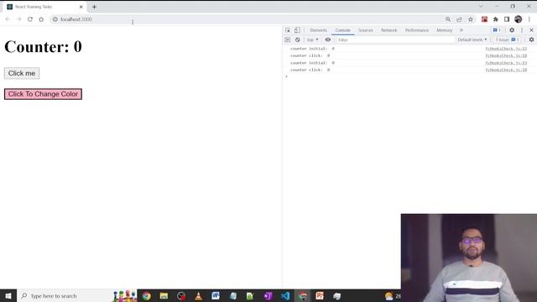Click the share page icon
The height and width of the screenshot is (302, 537).
coord(459,19)
